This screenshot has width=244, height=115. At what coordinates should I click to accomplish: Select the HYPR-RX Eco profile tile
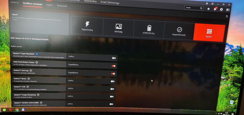tap(149, 29)
